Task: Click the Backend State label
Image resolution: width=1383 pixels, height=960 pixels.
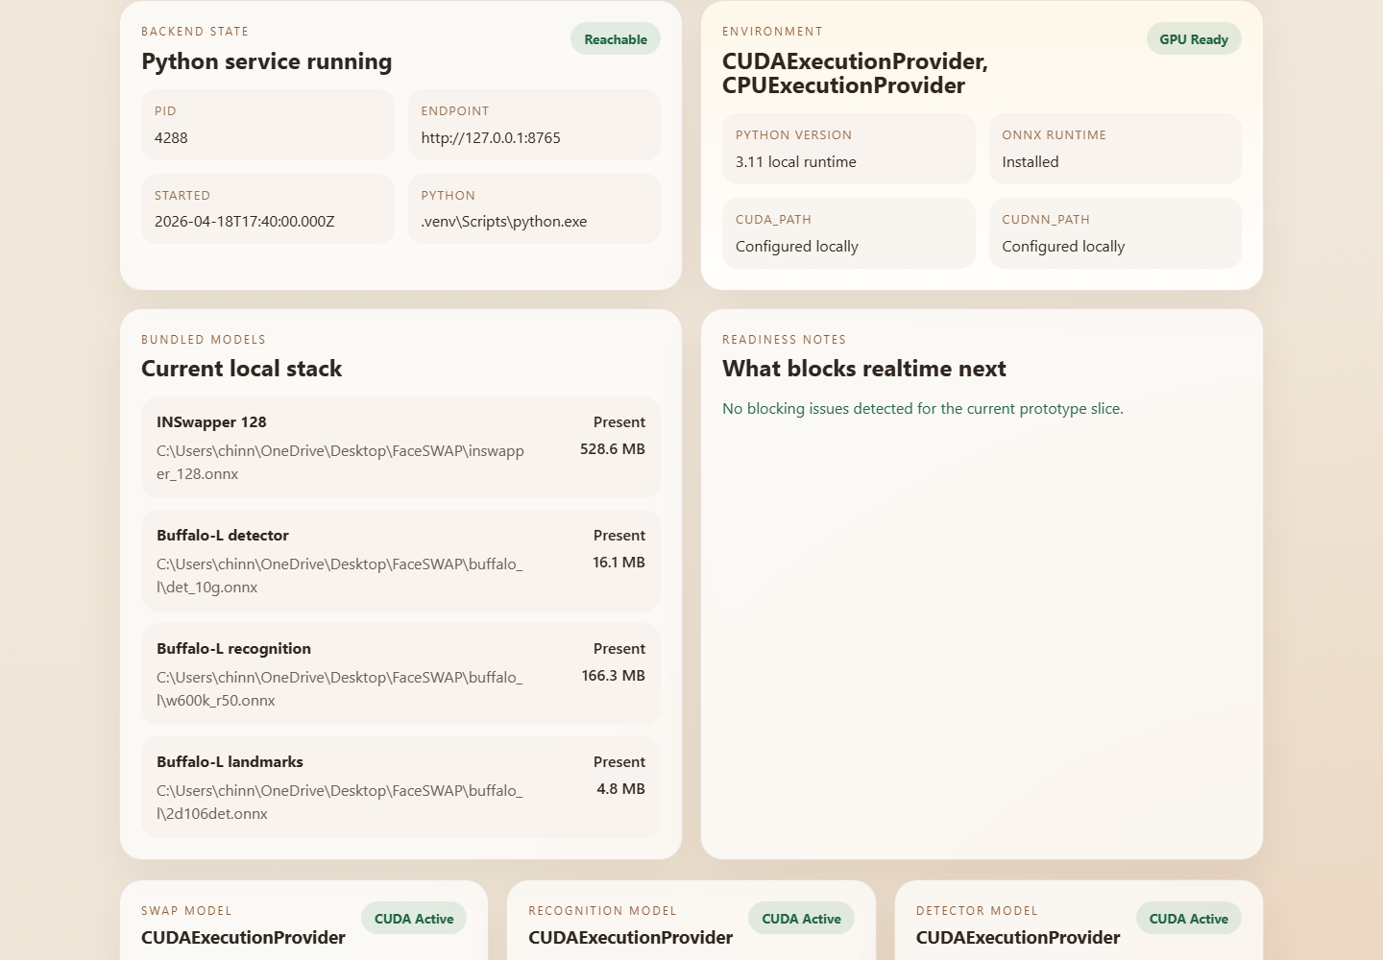Action: pyautogui.click(x=195, y=32)
